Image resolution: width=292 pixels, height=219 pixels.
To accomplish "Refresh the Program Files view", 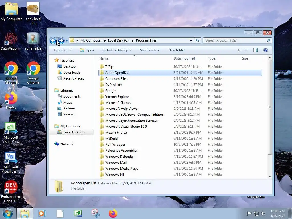I will tap(198, 40).
